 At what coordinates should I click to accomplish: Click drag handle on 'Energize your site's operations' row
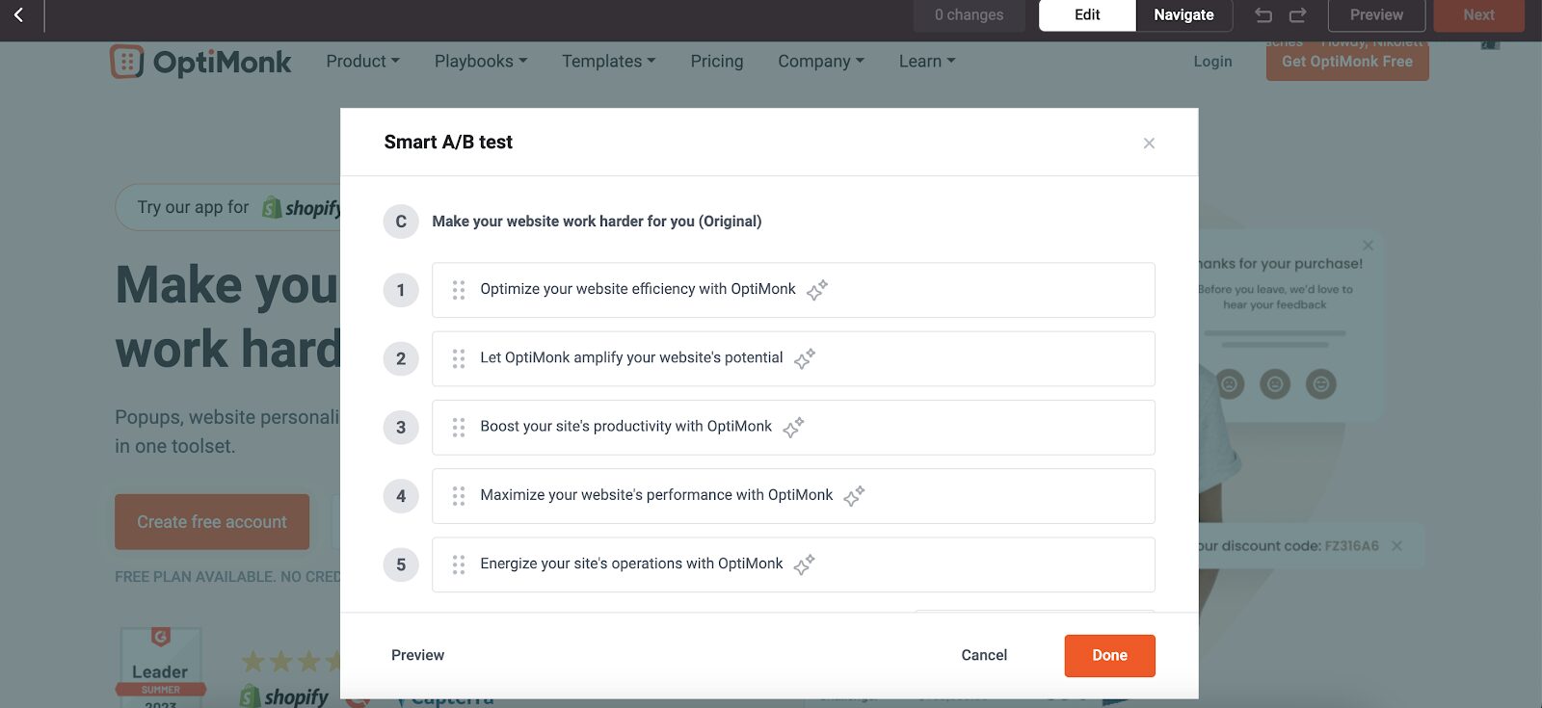point(459,564)
